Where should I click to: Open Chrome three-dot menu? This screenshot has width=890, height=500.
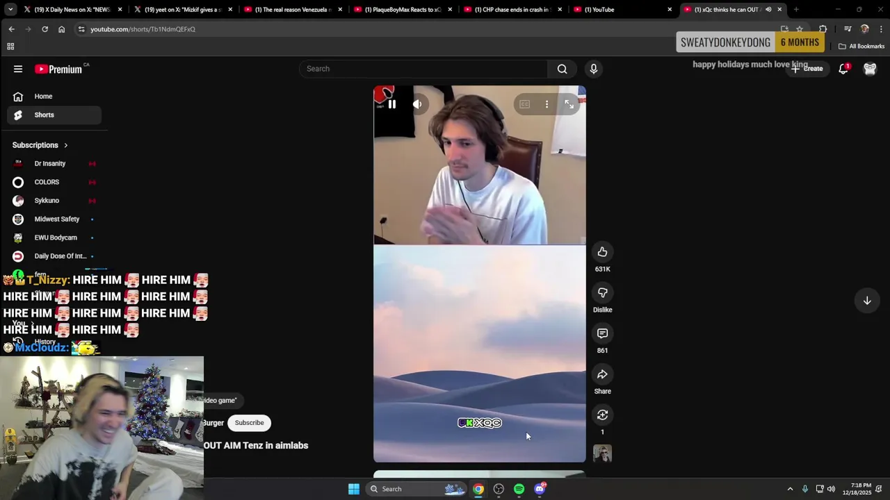point(881,29)
